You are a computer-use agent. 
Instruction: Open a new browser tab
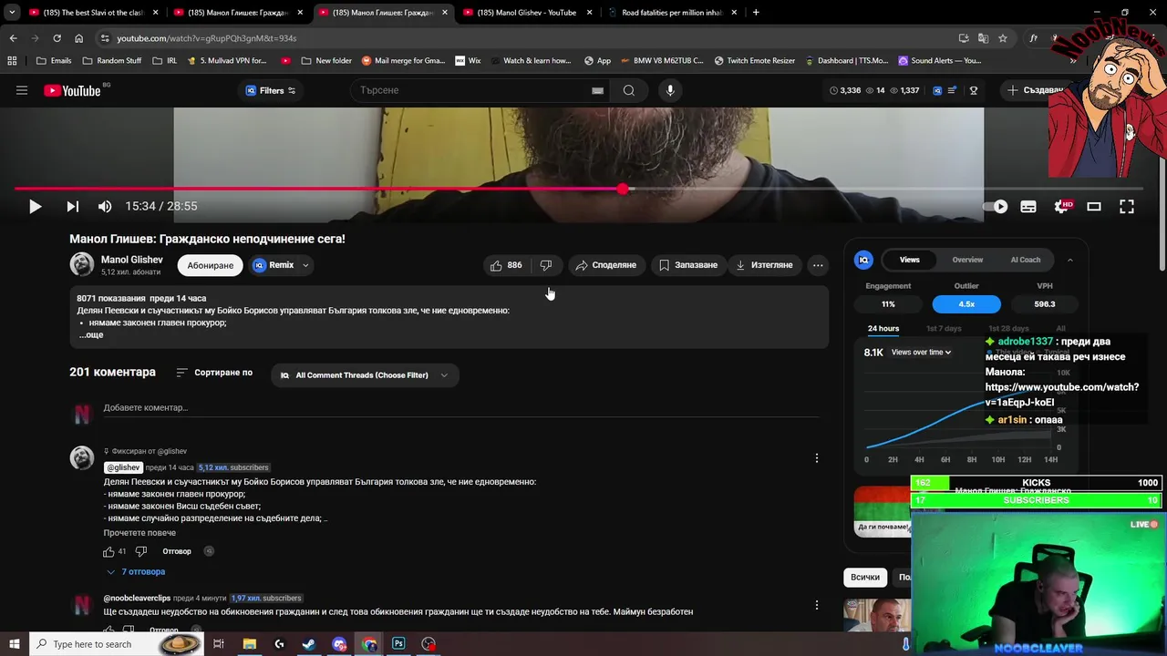[x=756, y=13]
